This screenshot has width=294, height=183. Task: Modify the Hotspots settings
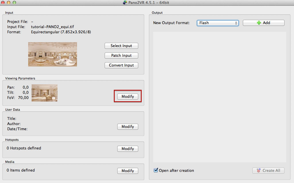point(128,149)
